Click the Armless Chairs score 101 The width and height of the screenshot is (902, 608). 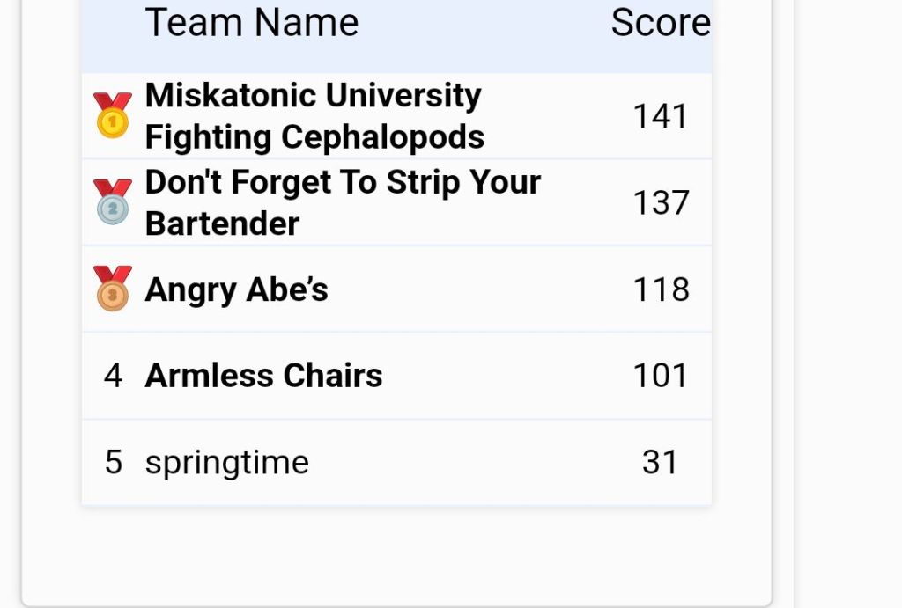click(x=661, y=376)
